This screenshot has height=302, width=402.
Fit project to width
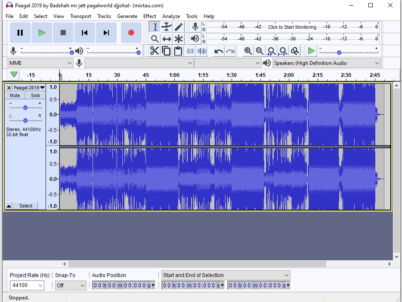point(283,51)
